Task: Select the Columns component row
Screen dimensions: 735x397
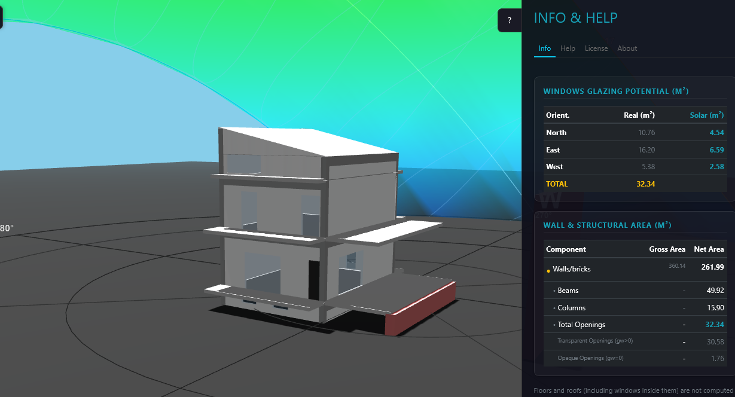Action: click(571, 308)
